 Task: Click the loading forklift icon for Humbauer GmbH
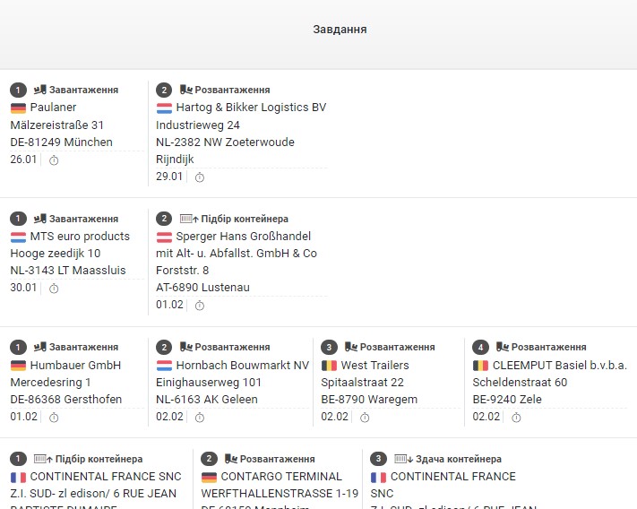point(39,347)
